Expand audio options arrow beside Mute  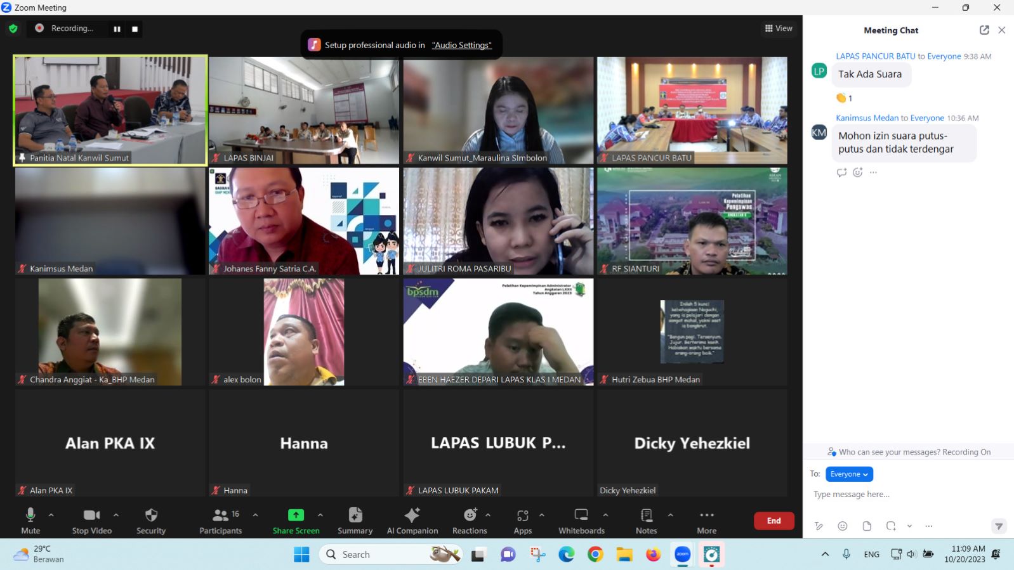click(x=51, y=515)
